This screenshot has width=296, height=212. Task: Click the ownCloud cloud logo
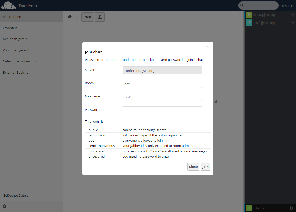tap(9, 6)
